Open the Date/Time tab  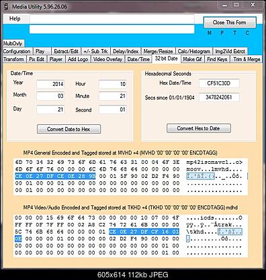click(138, 59)
